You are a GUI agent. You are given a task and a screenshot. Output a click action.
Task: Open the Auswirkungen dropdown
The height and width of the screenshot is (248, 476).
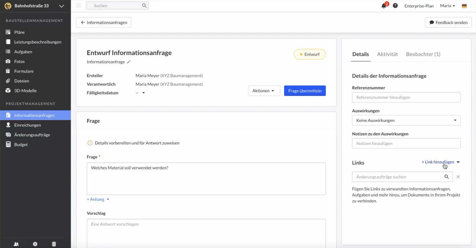[406, 120]
